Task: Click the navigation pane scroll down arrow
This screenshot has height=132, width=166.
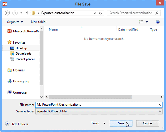Action: (x=42, y=97)
